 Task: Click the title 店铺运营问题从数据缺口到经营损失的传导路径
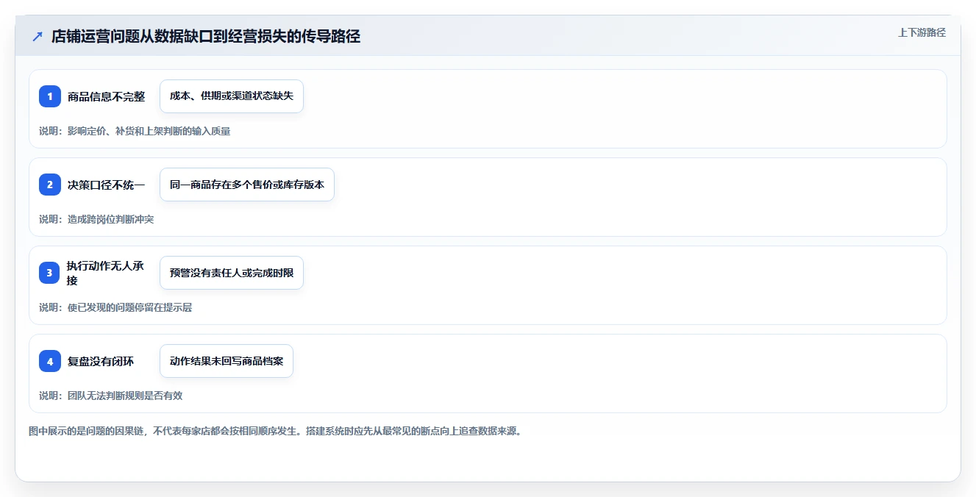pyautogui.click(x=206, y=37)
